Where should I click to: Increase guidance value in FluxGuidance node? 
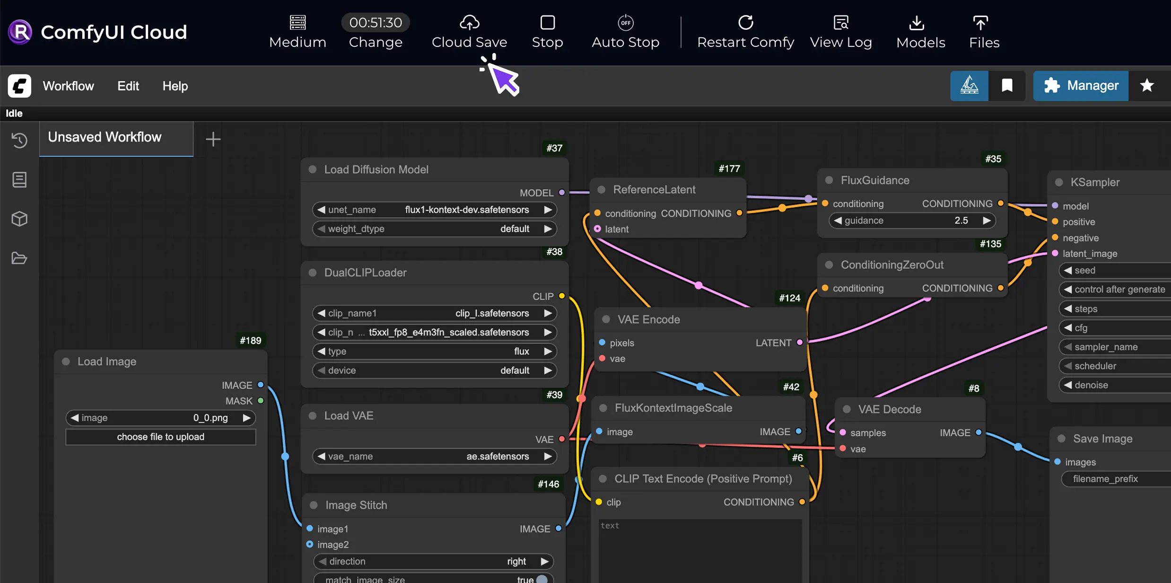(987, 221)
